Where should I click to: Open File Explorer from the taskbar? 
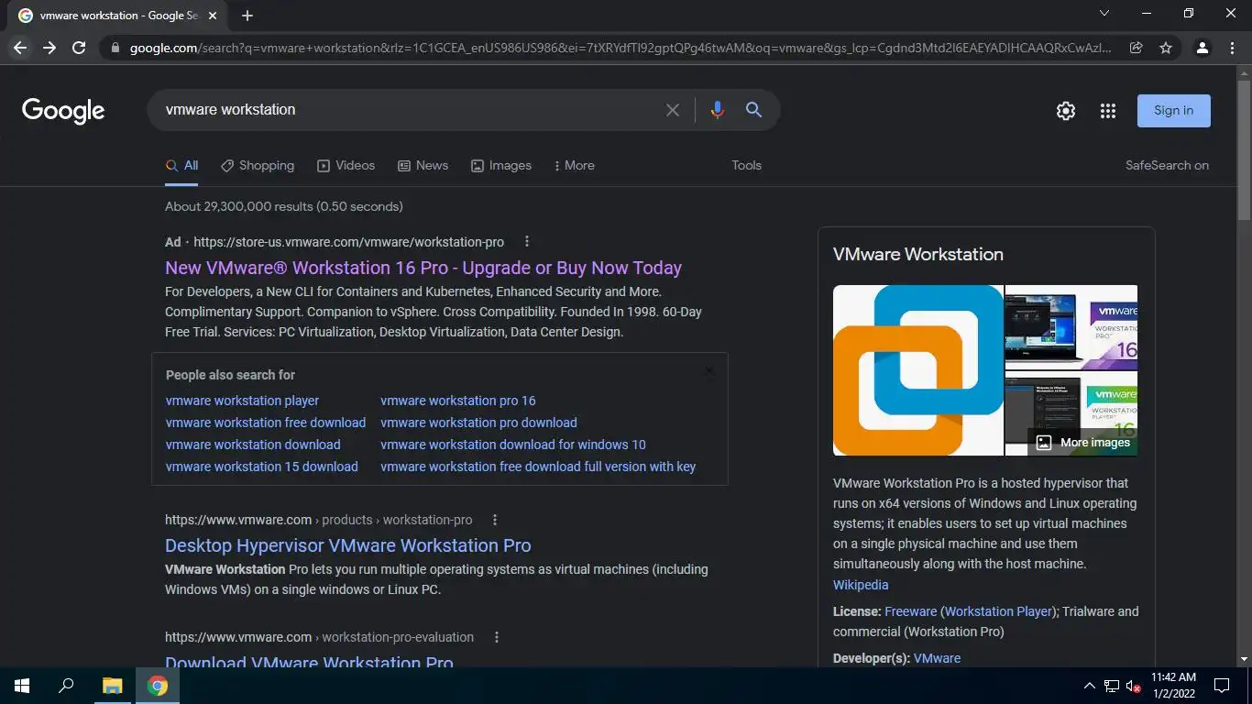pos(112,686)
